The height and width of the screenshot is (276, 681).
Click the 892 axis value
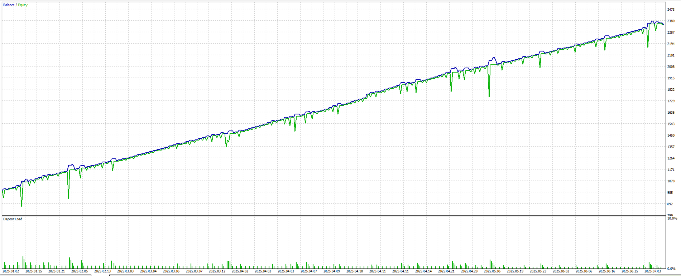tap(670, 204)
